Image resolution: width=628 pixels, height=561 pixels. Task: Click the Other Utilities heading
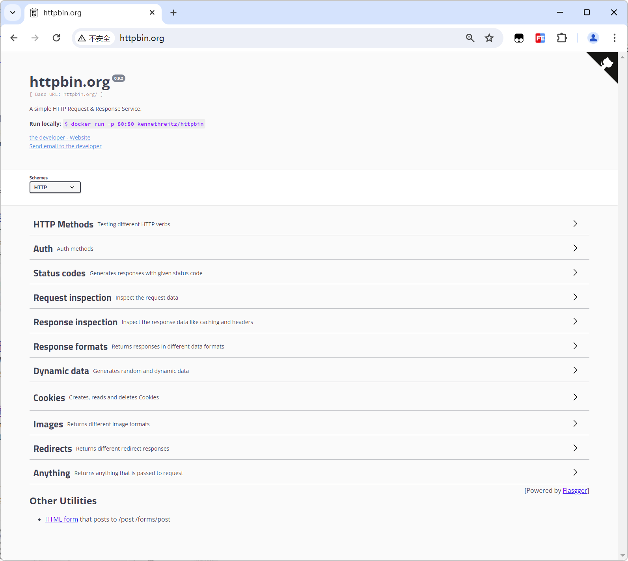[63, 501]
